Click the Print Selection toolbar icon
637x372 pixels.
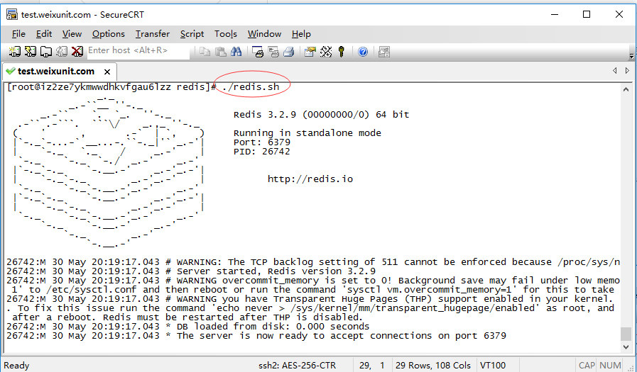[x=273, y=52]
